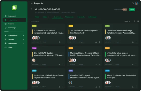Click the green Upload button
141x91 pixels.
(132, 10)
